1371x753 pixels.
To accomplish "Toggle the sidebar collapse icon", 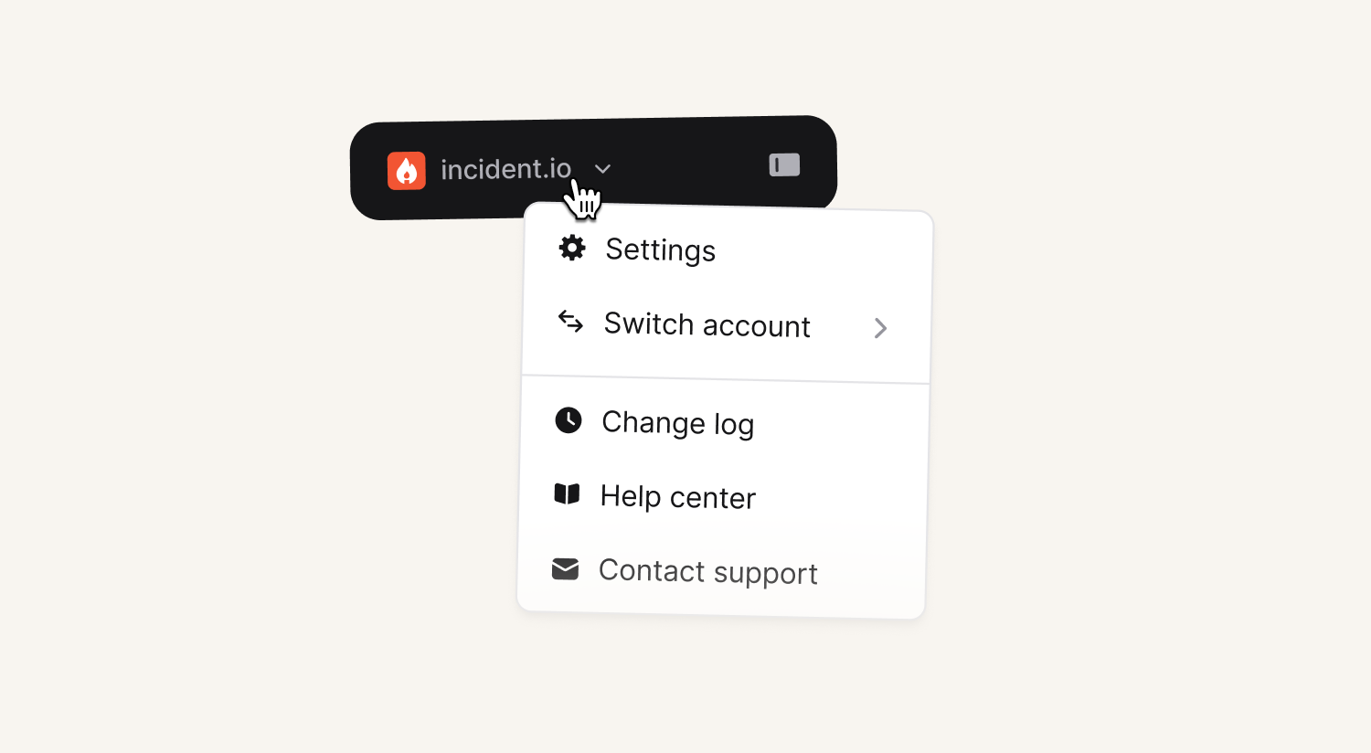I will point(784,165).
